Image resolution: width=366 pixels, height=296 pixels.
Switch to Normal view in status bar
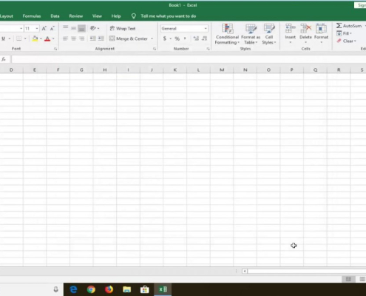[348, 279]
